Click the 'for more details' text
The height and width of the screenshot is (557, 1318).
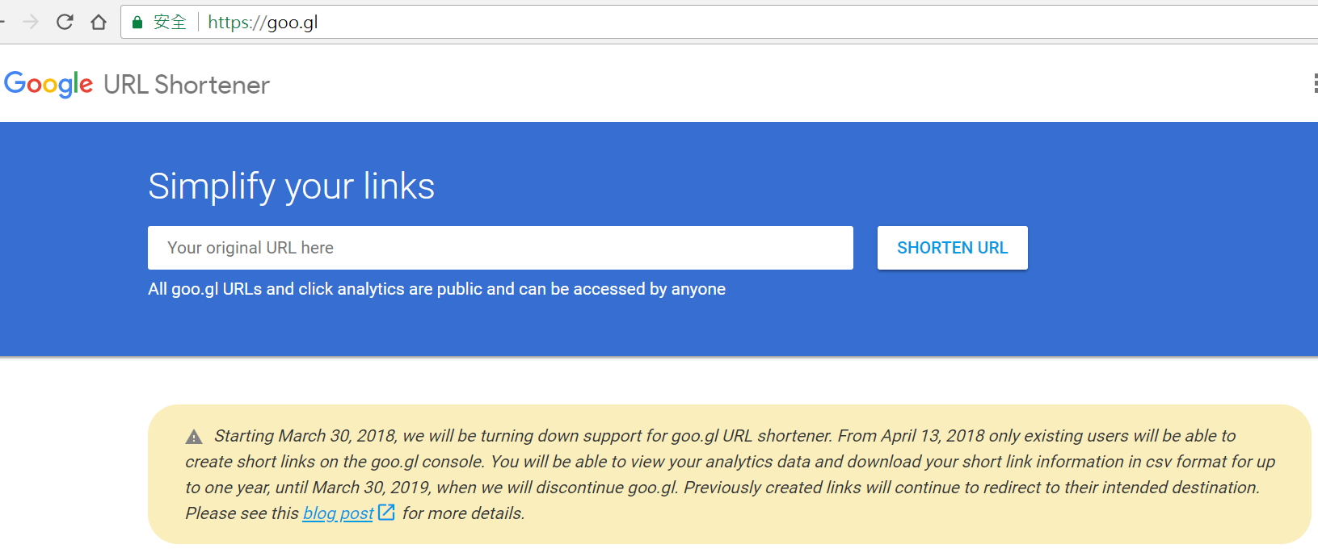463,513
